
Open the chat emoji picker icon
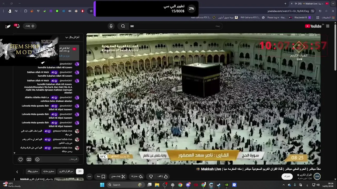[x=37, y=159]
